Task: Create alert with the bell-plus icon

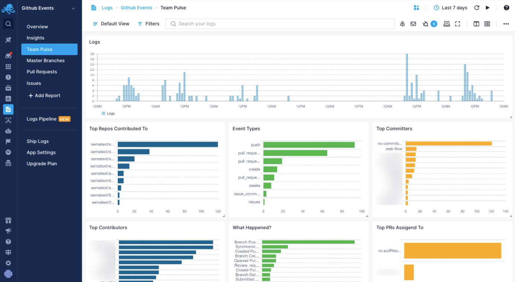Action: point(403,24)
